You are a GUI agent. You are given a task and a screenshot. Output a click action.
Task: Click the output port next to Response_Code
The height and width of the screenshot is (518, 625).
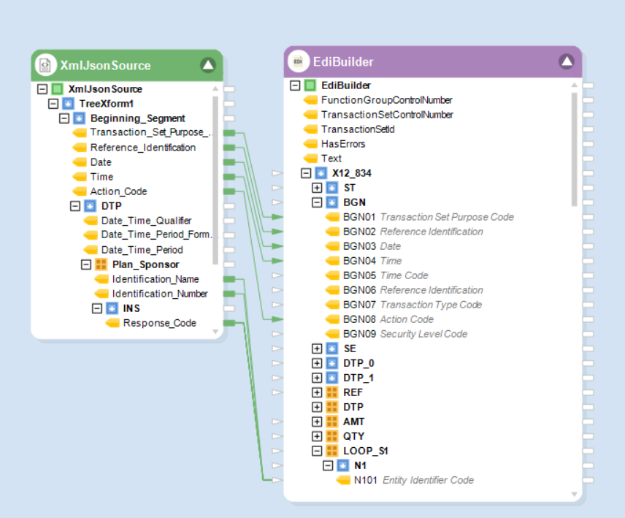tap(229, 323)
